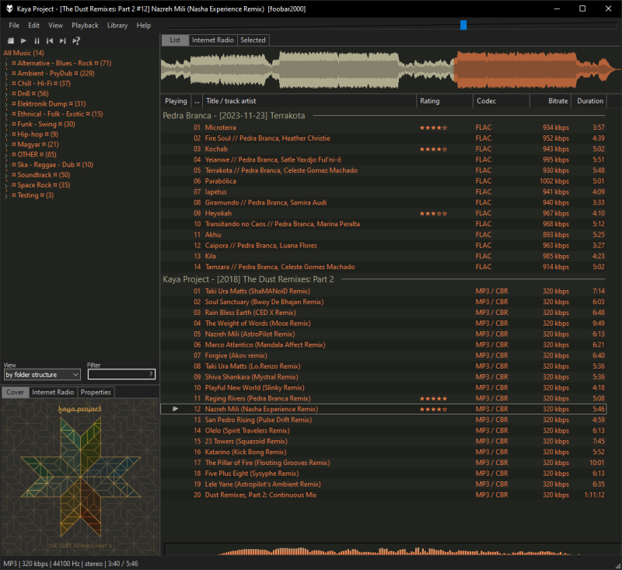
Task: Go to the previous track
Action: 50,40
